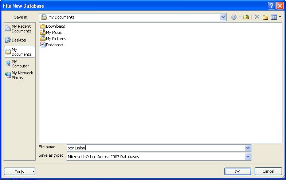Screen dimensions: 286x180
Task: Select the My Pictures folder
Action: (53, 39)
